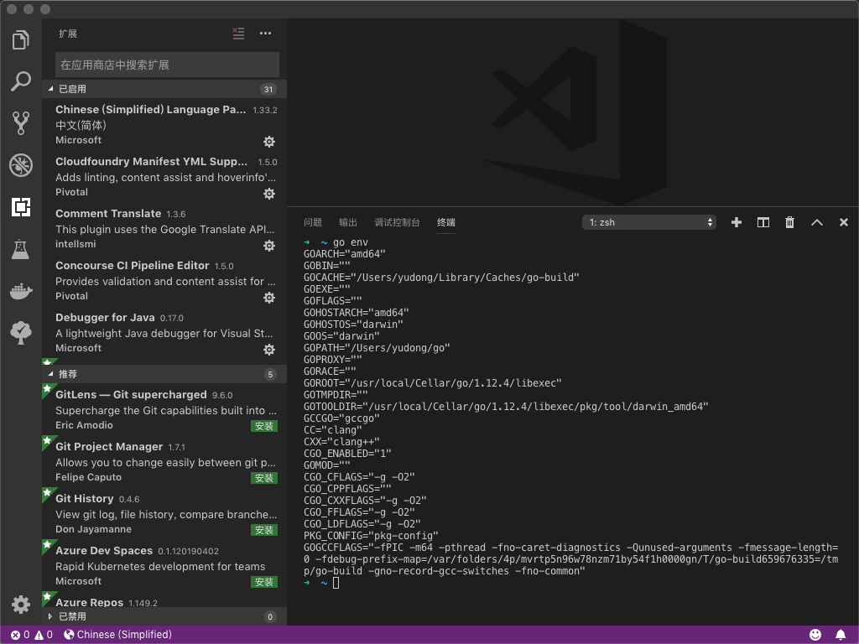Viewport: 859px width, 644px height.
Task: Create a new terminal with the plus icon
Action: [x=736, y=222]
